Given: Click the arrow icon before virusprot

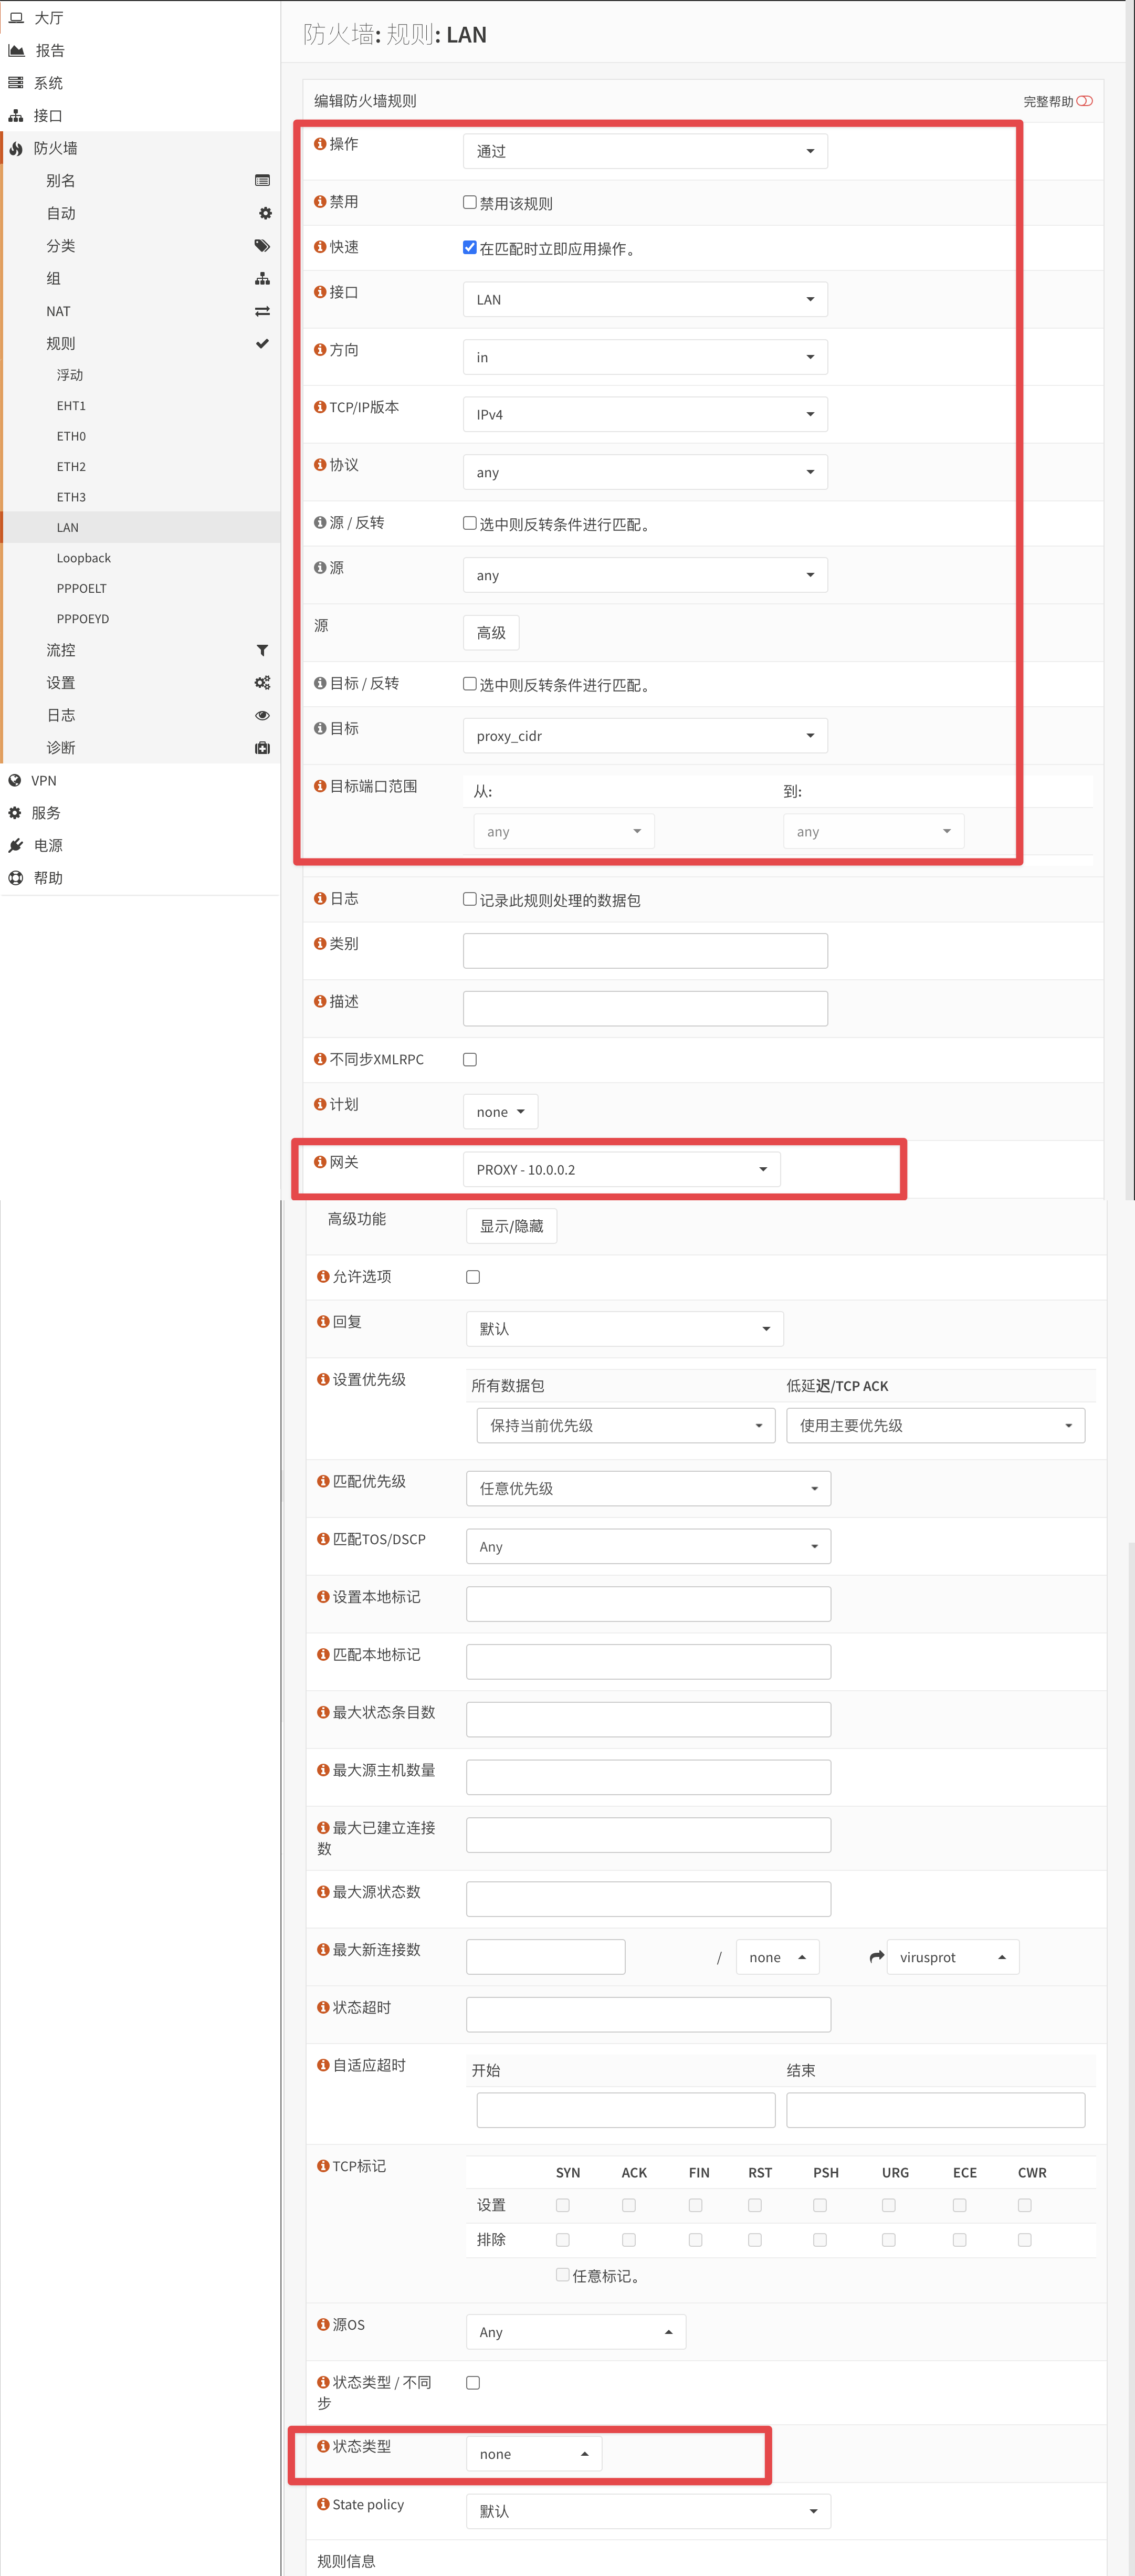Looking at the screenshot, I should pyautogui.click(x=877, y=1957).
